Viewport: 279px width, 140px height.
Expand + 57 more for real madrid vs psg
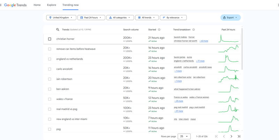tap(179, 111)
